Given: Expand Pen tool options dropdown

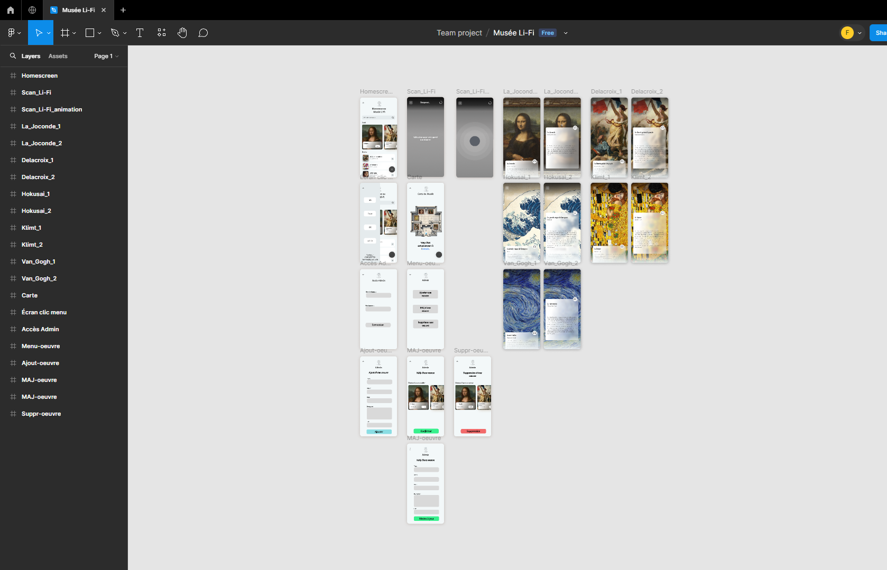Looking at the screenshot, I should click(x=125, y=33).
